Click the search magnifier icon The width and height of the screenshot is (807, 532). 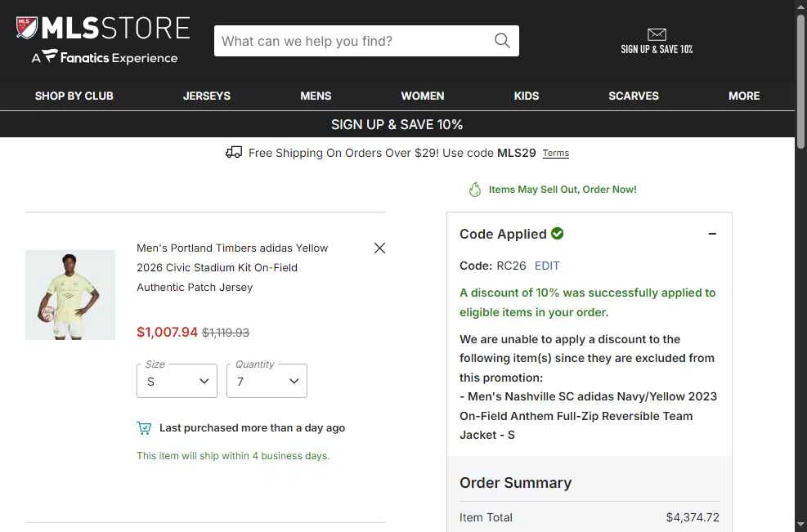pyautogui.click(x=502, y=41)
